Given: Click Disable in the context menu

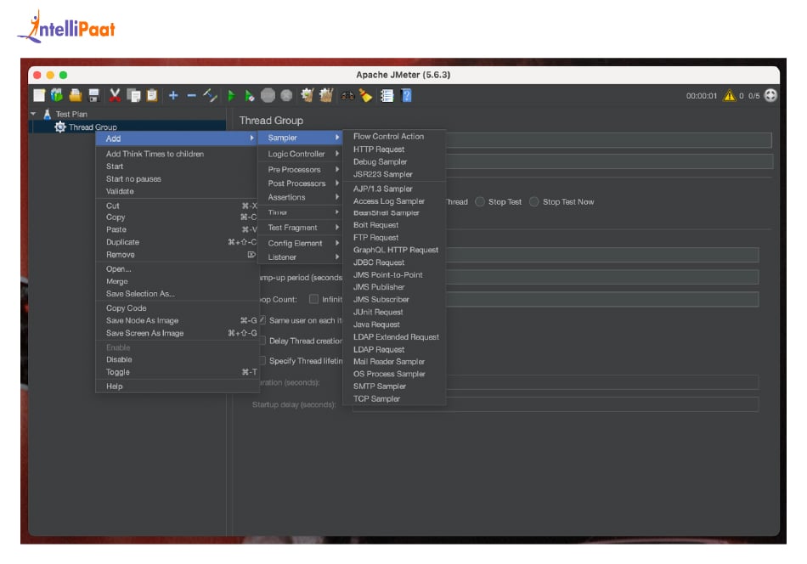Looking at the screenshot, I should coord(176,359).
